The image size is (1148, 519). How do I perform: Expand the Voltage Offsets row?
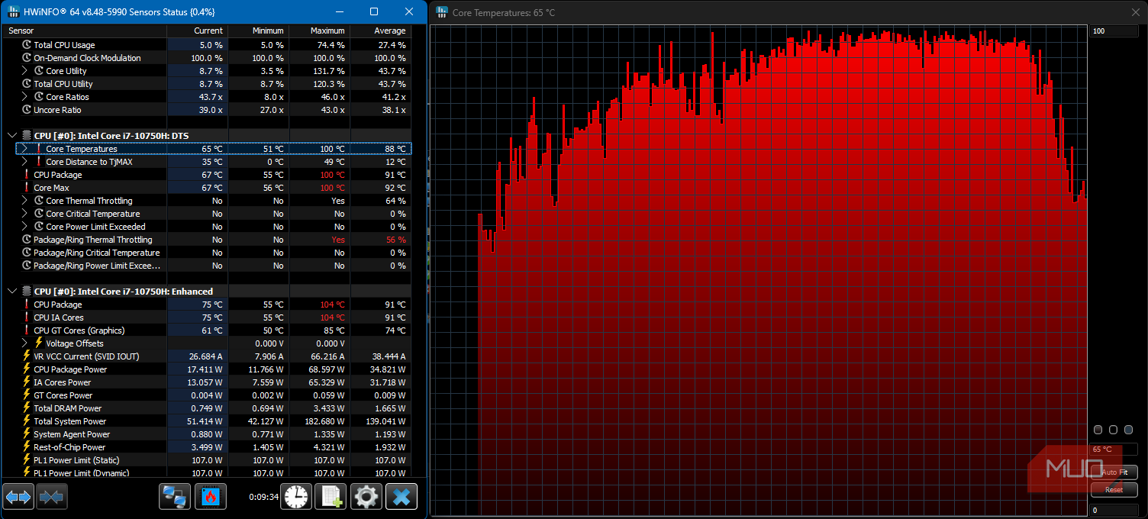24,343
